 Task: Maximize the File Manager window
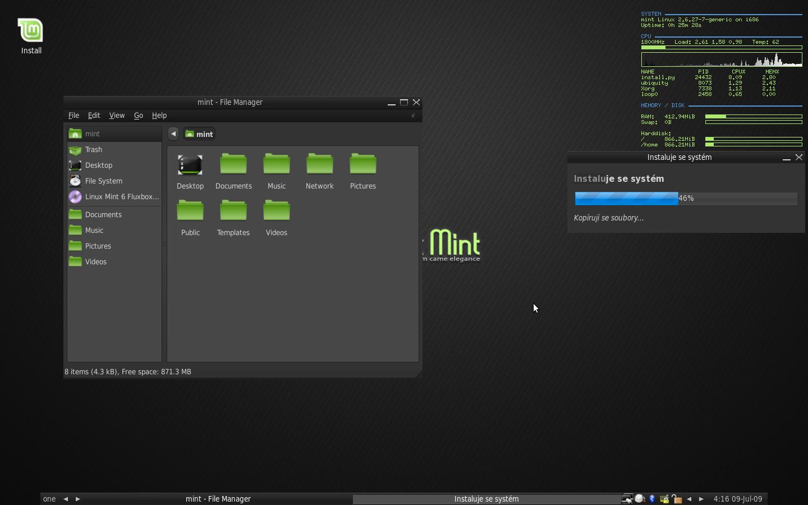[404, 102]
